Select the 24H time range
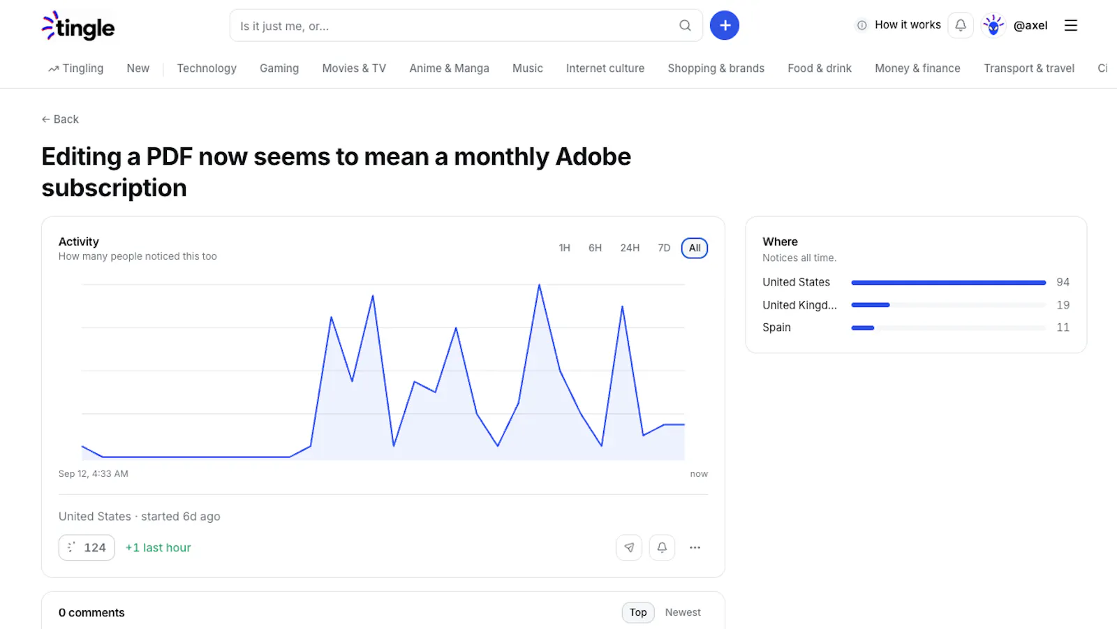The width and height of the screenshot is (1117, 629). [x=630, y=248]
